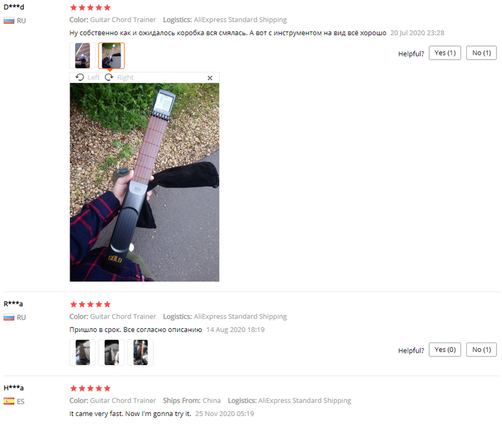Click the five-star rating of D***d's review

point(90,8)
